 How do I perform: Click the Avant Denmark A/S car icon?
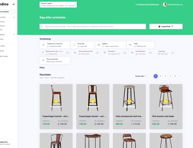pyautogui.click(x=75, y=52)
